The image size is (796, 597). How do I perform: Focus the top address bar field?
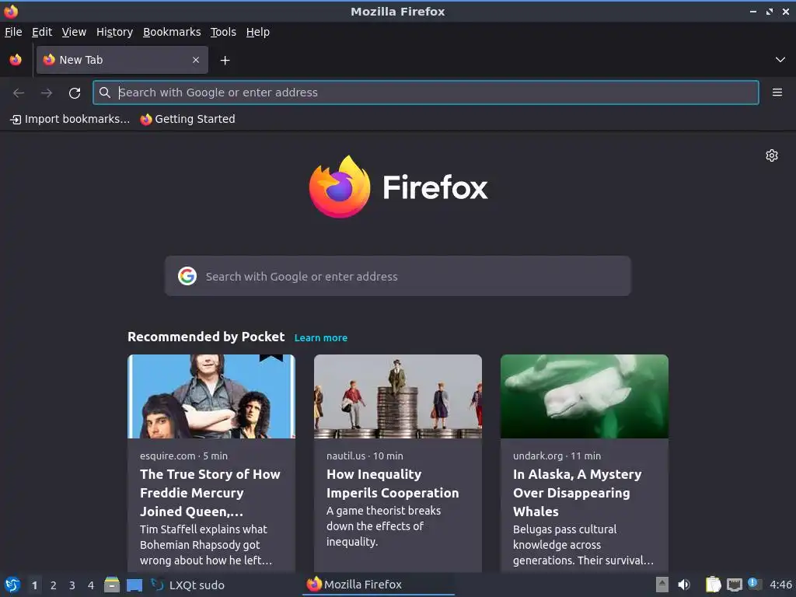point(425,93)
